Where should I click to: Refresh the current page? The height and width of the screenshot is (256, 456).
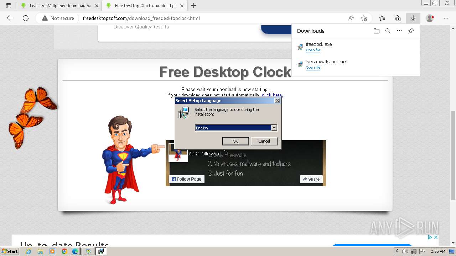pyautogui.click(x=26, y=18)
